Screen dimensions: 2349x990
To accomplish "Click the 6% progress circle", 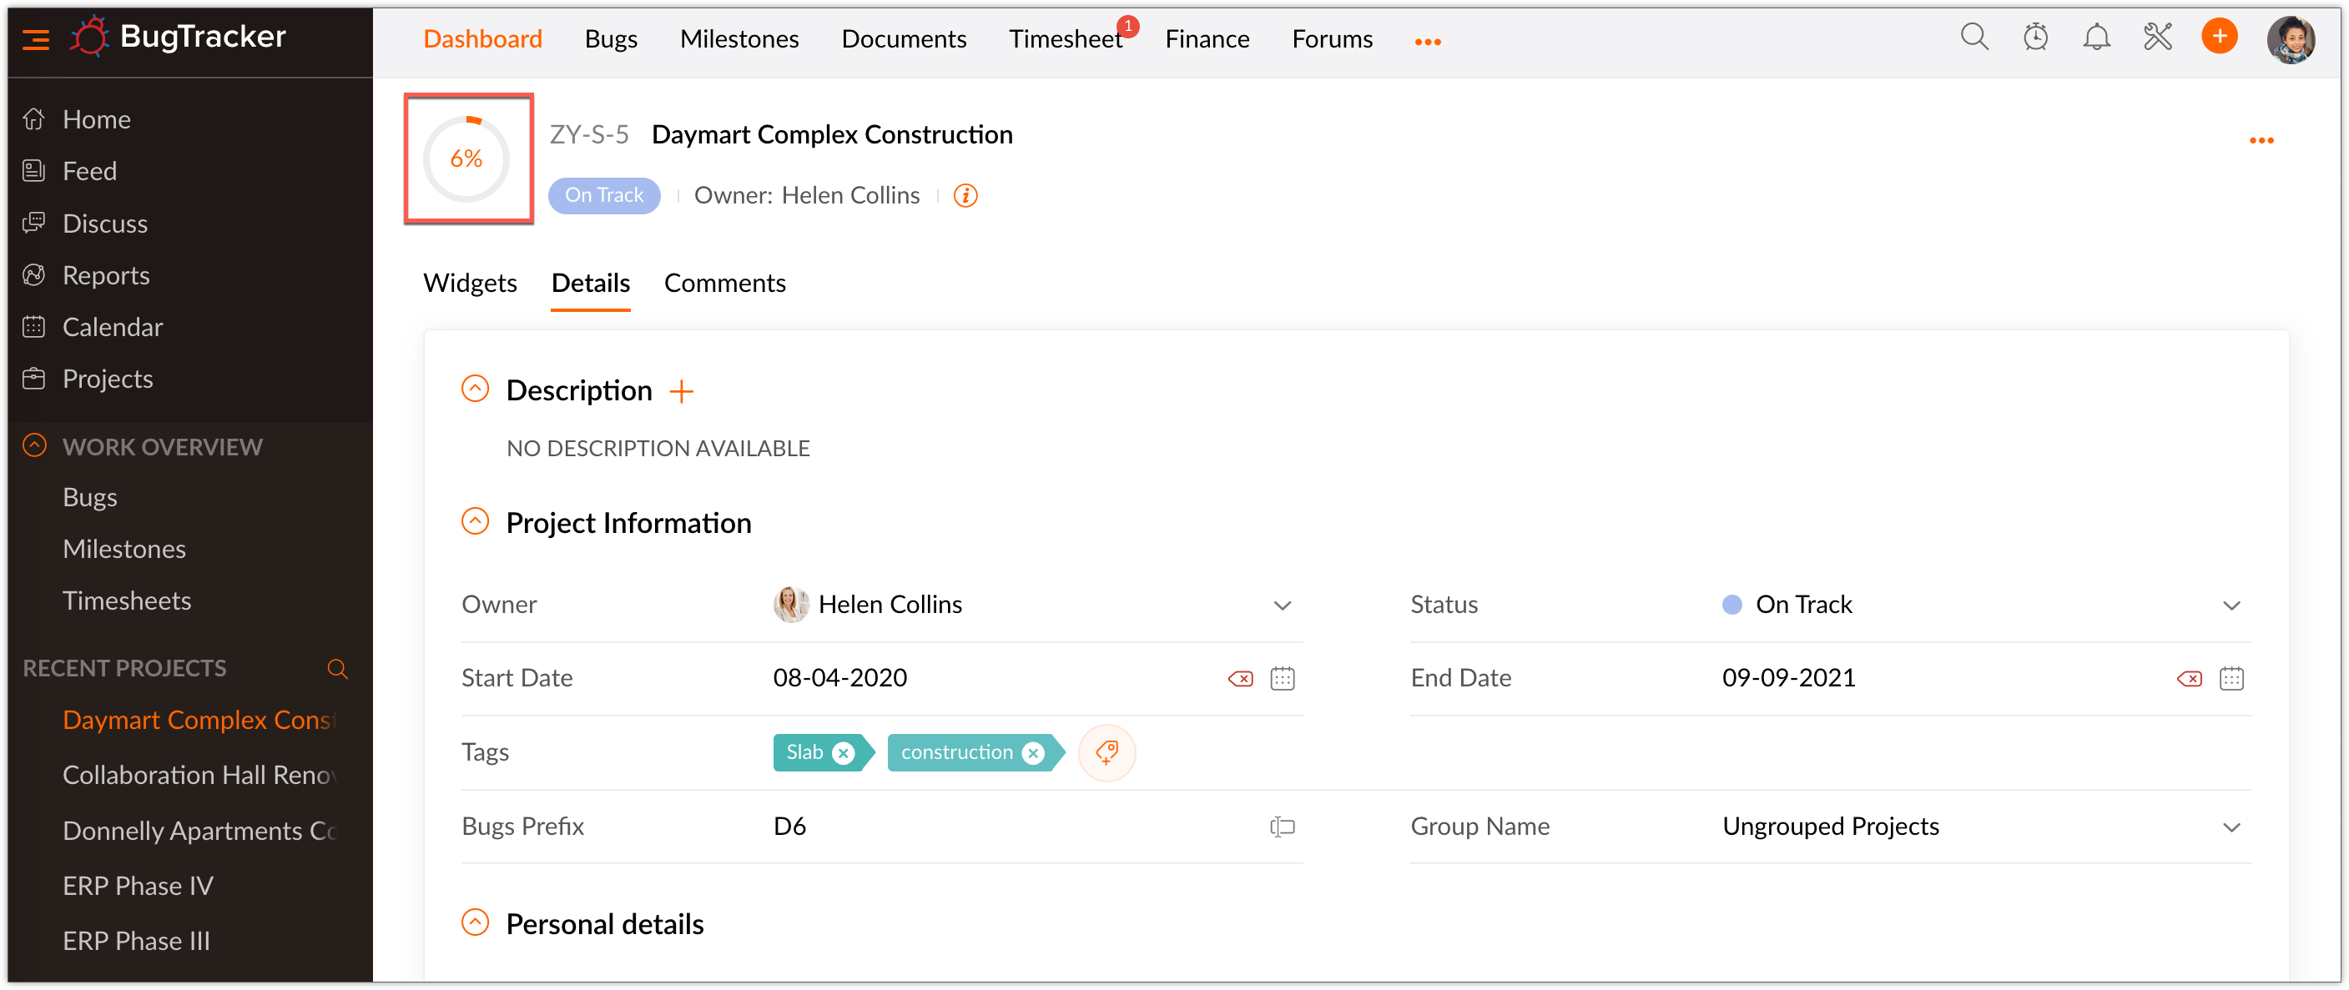I will pyautogui.click(x=467, y=158).
